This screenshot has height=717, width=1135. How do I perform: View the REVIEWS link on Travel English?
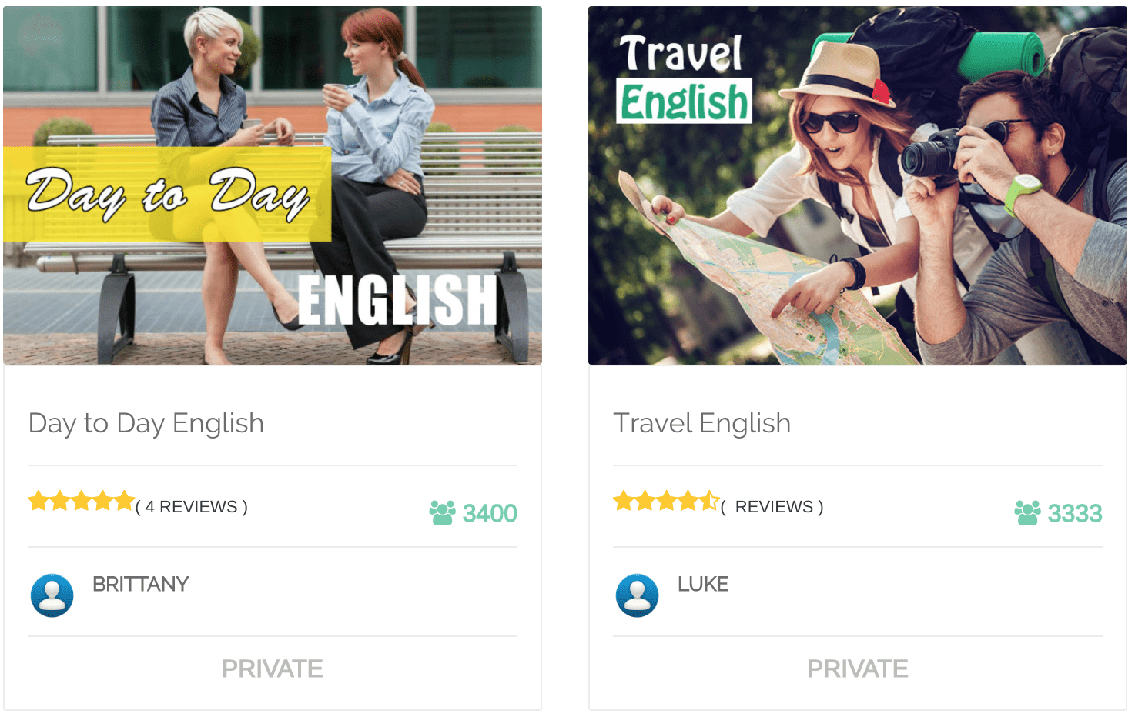(x=772, y=507)
